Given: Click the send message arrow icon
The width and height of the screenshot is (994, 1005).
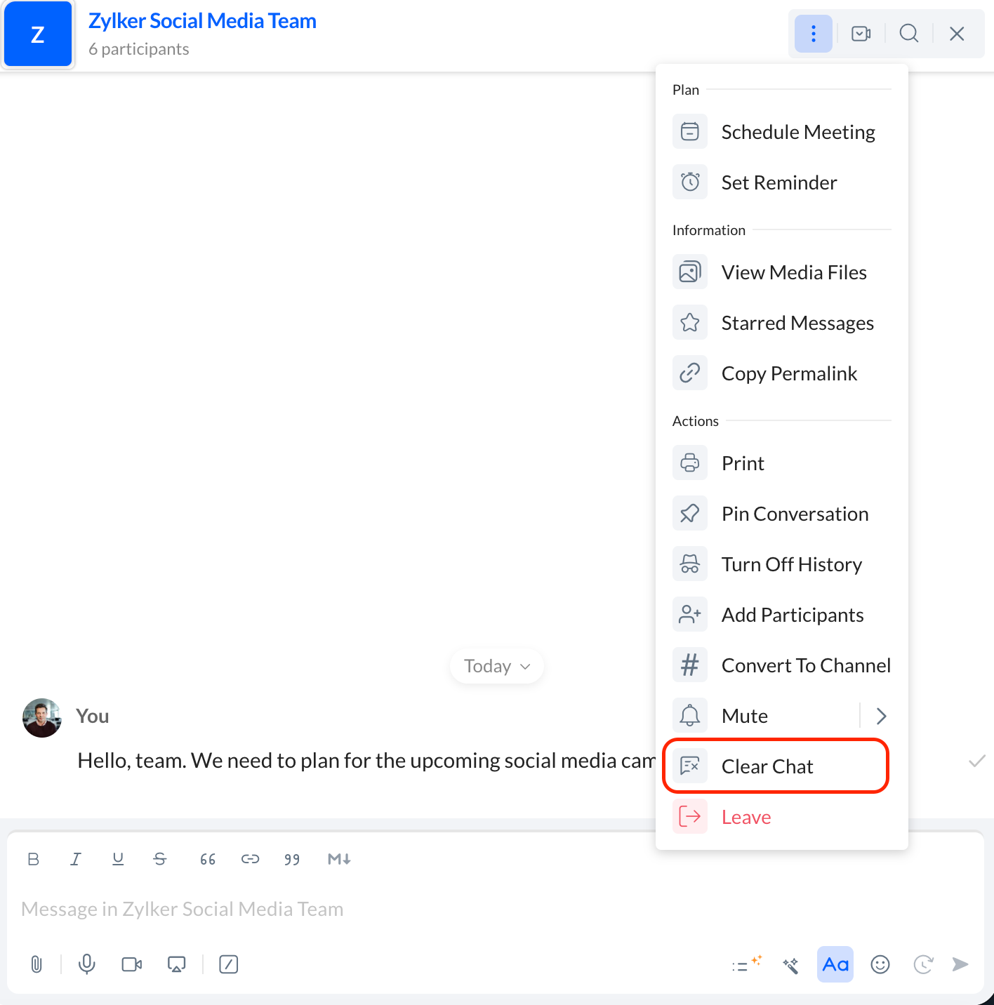Looking at the screenshot, I should point(960,964).
